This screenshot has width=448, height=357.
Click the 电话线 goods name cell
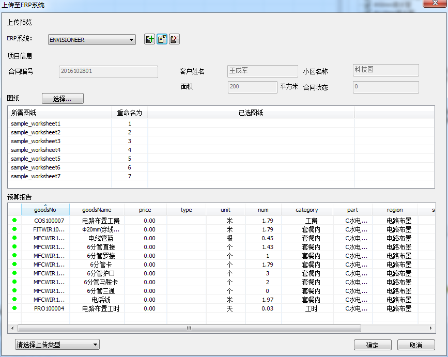click(x=101, y=300)
